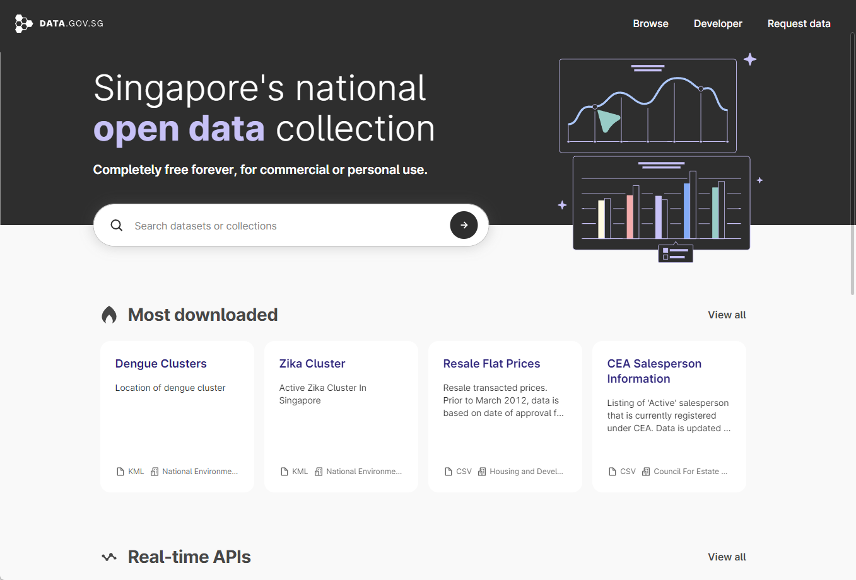This screenshot has height=580, width=856.
Task: Click the DATA.GOV.SG site title text
Action: click(71, 23)
